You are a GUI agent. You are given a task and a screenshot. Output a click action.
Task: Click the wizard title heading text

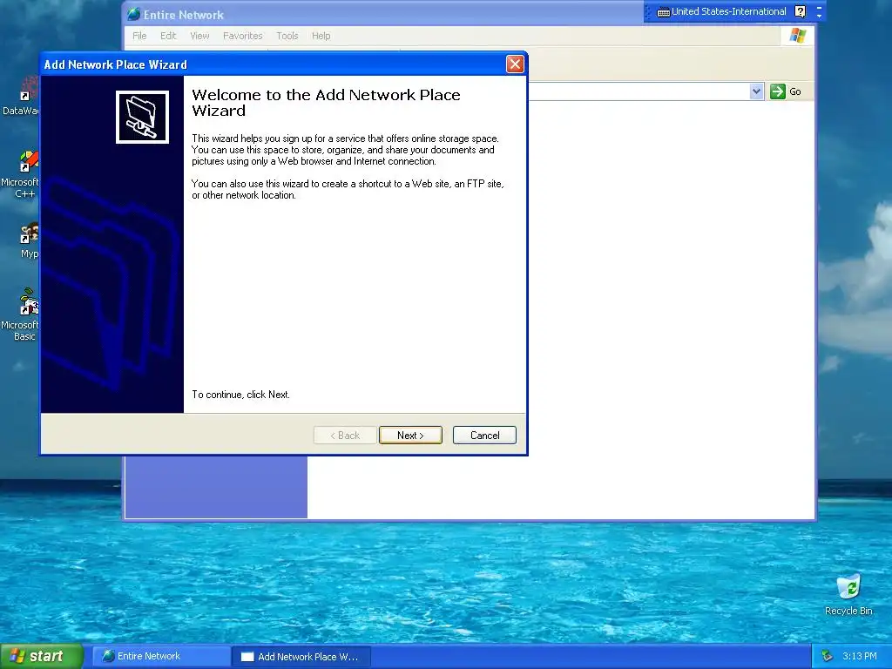pyautogui.click(x=326, y=103)
